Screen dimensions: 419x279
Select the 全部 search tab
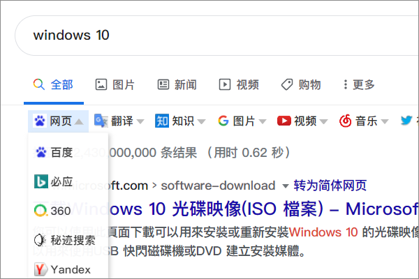[54, 85]
